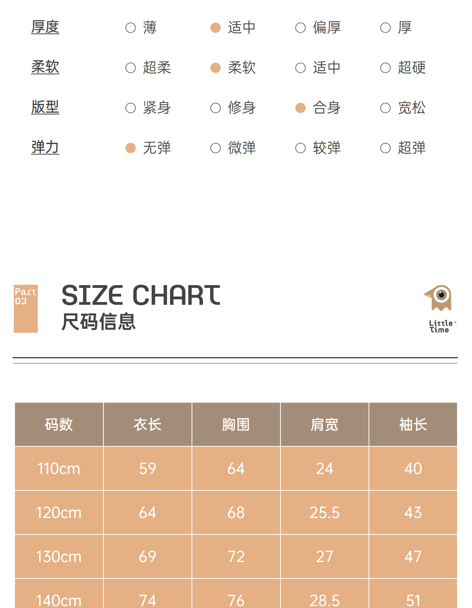The image size is (472, 608).
Task: Click the SIZE CHART heading
Action: tap(141, 295)
